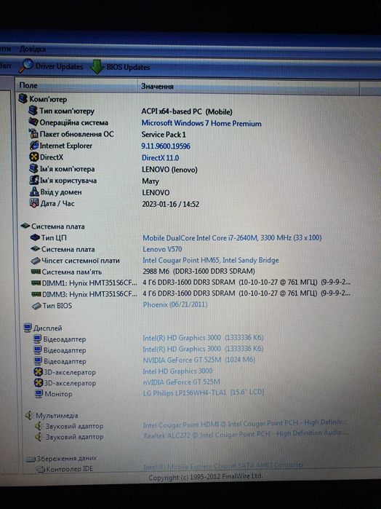Select the Системна плата row label under motherboard
Screen dimensions: 381x509
click(68, 249)
